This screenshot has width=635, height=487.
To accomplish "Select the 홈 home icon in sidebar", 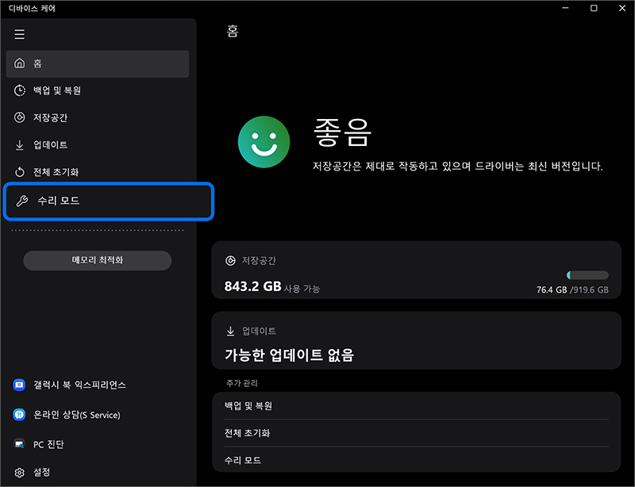I will tap(18, 63).
